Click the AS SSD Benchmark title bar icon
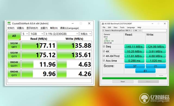Image resolution: width=174 pixels, height=106 pixels. (103, 24)
